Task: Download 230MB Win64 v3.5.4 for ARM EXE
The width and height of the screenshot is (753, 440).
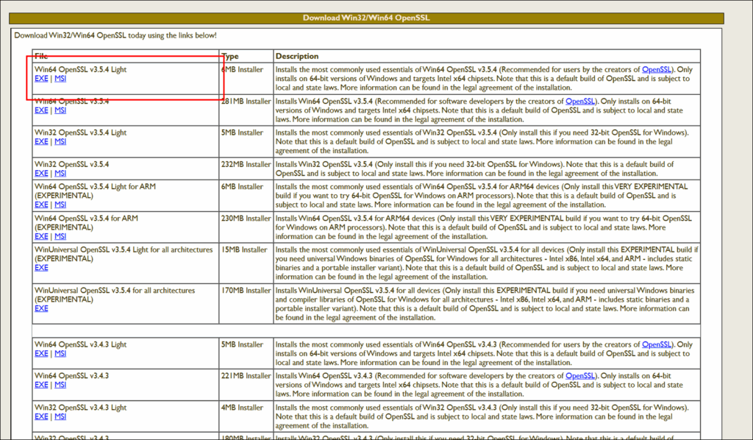Action: click(x=41, y=236)
